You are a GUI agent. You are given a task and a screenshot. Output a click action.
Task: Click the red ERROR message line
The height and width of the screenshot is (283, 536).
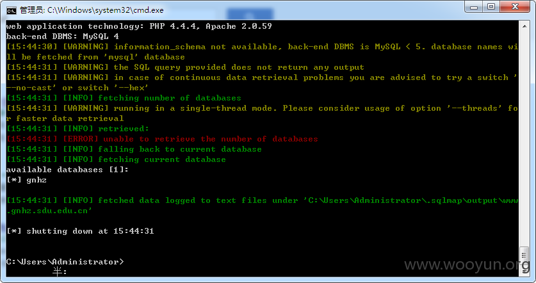163,139
